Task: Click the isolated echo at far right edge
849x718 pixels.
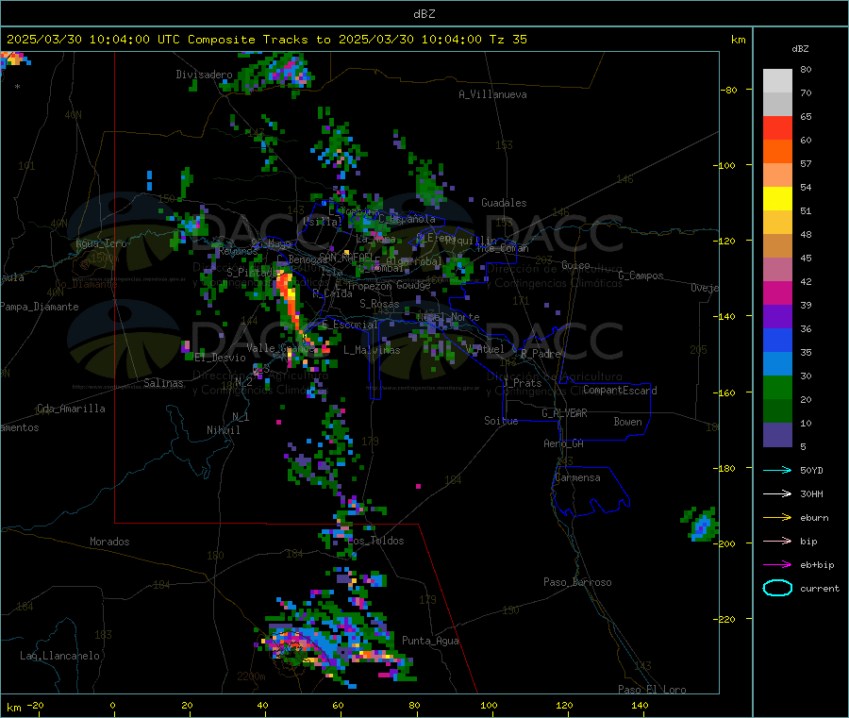Action: [x=700, y=524]
